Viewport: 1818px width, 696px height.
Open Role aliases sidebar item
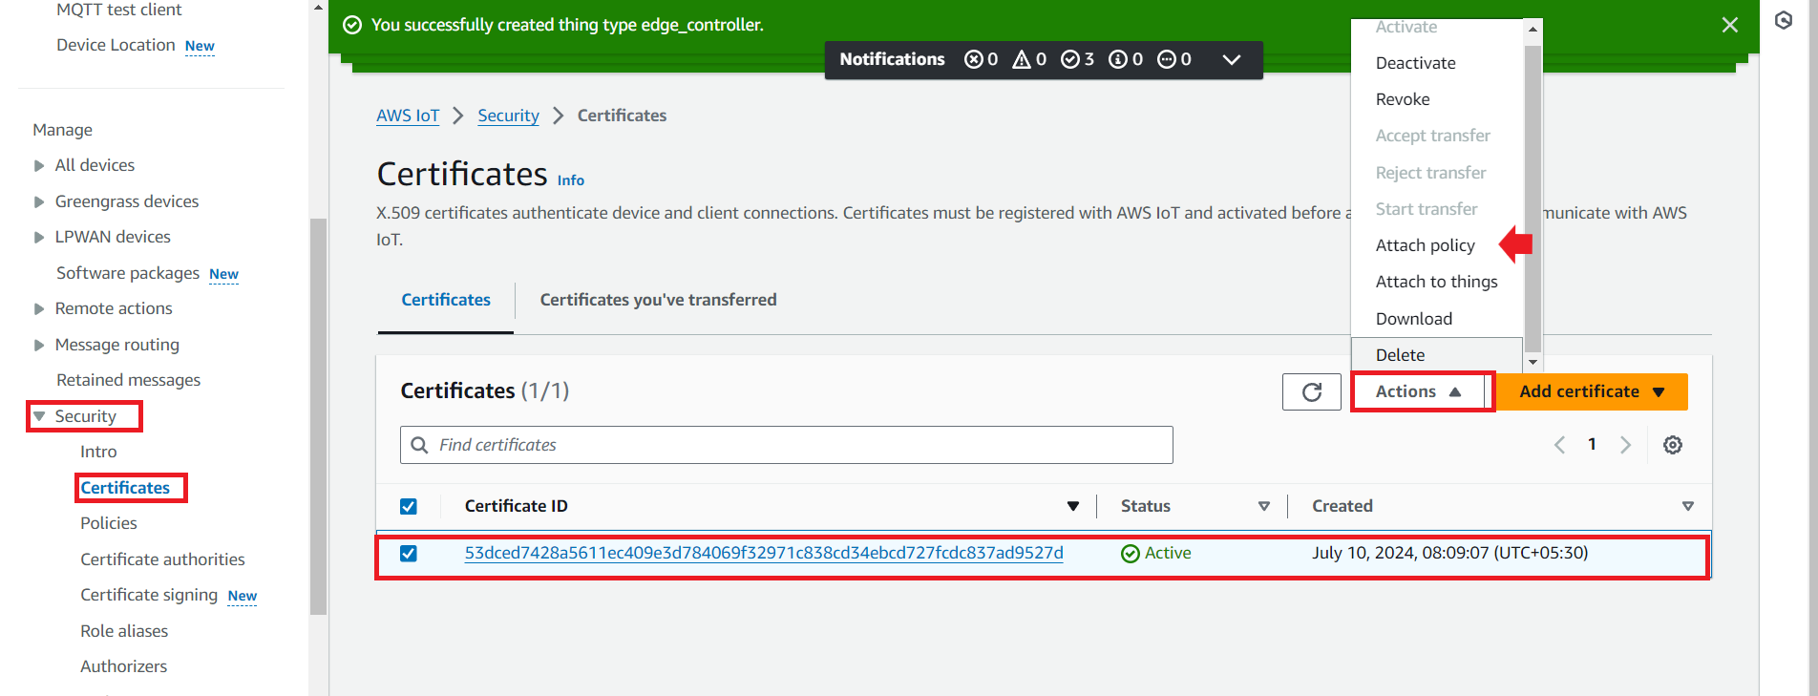(124, 631)
